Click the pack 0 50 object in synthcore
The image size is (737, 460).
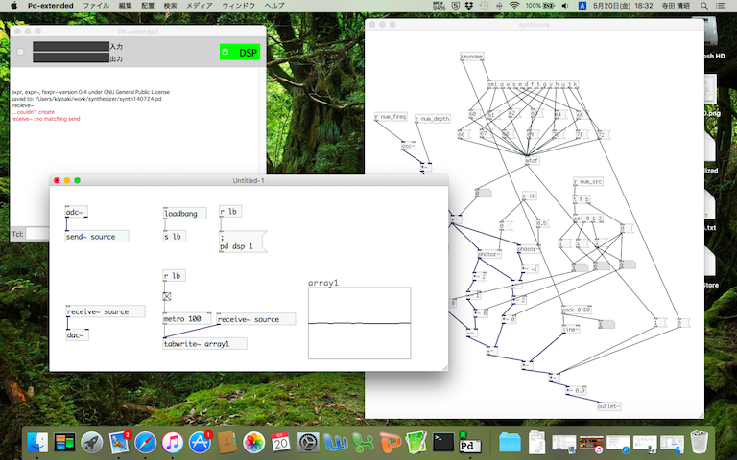click(577, 310)
